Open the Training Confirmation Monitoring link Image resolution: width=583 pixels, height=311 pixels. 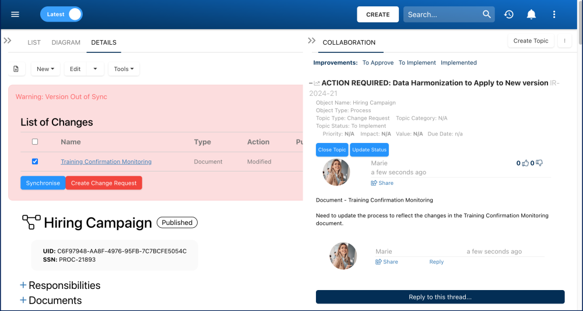click(x=106, y=162)
